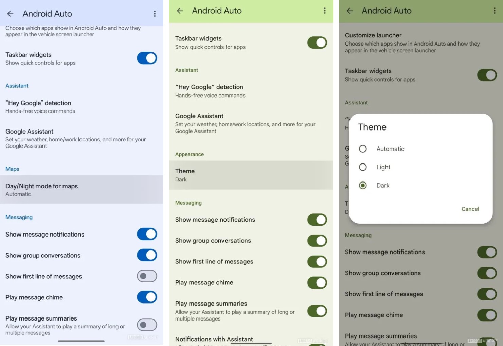Toggle Play message chime in middle screen
Viewport: 503px width, 346px height.
coord(317,282)
